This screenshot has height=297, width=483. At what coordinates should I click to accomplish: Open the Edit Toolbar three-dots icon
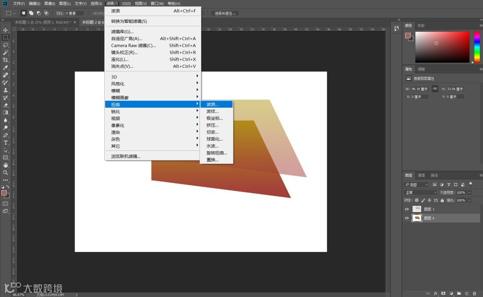(x=5, y=180)
